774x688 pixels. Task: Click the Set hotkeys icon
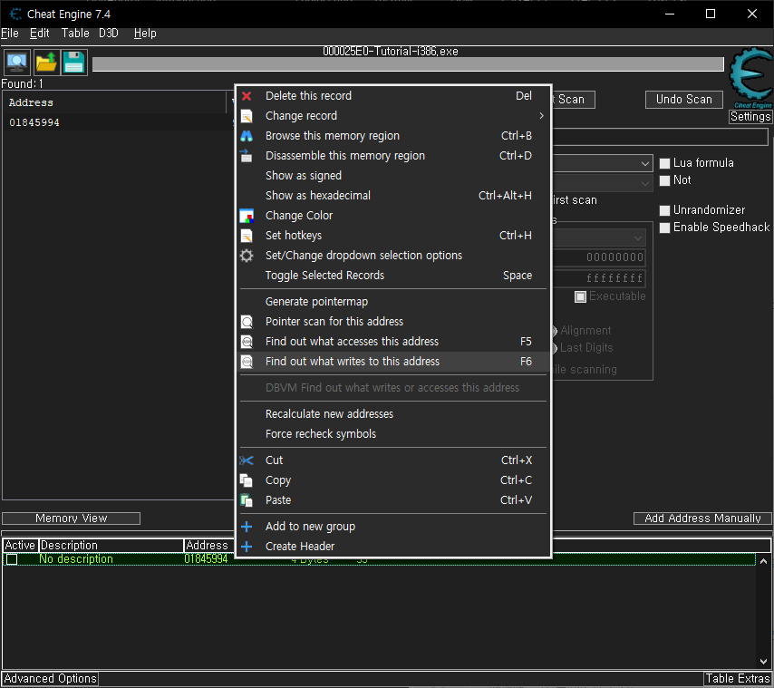click(x=247, y=236)
